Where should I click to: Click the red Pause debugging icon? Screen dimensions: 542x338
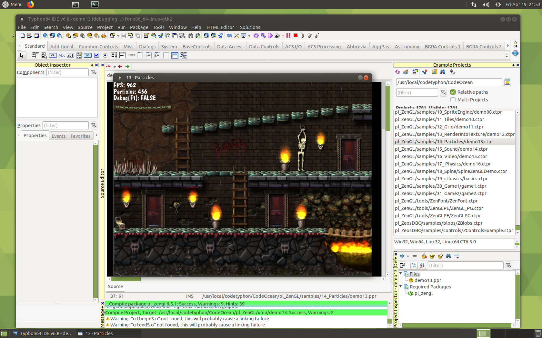(288, 35)
